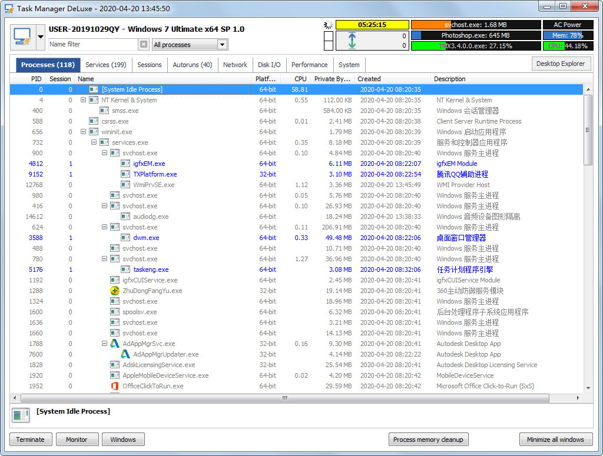The width and height of the screenshot is (603, 456).
Task: Click the network up/down arrows icon
Action: pos(352,41)
